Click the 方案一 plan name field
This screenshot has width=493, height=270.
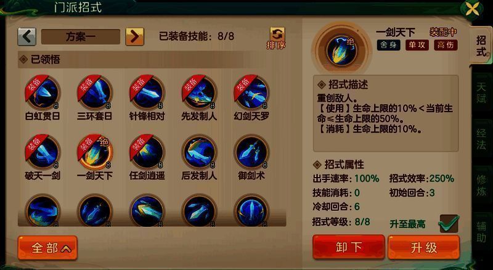tap(81, 37)
